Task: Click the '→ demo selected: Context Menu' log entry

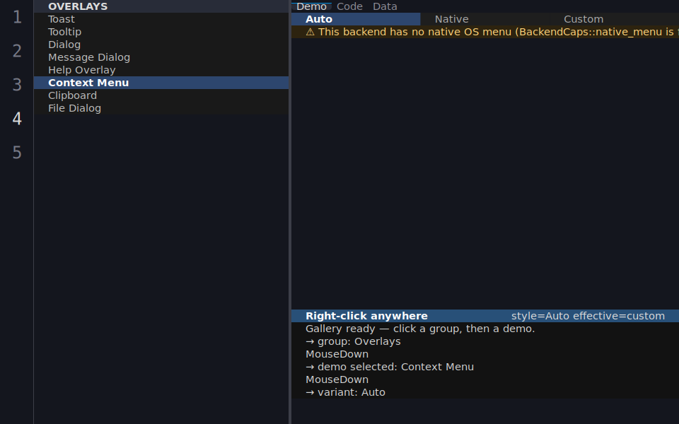Action: coord(485,367)
